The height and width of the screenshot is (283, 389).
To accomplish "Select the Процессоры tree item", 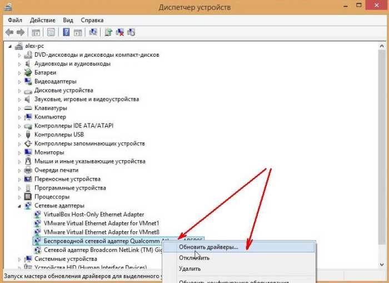I will click(52, 197).
